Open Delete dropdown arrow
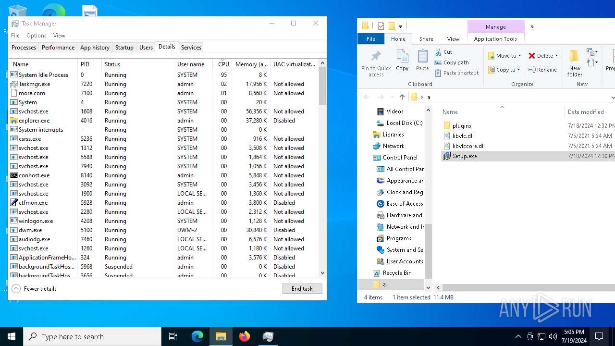Viewport: 615px width, 346px height. pyautogui.click(x=556, y=56)
